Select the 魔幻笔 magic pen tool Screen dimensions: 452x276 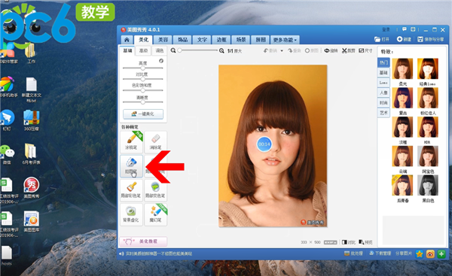[x=156, y=214]
